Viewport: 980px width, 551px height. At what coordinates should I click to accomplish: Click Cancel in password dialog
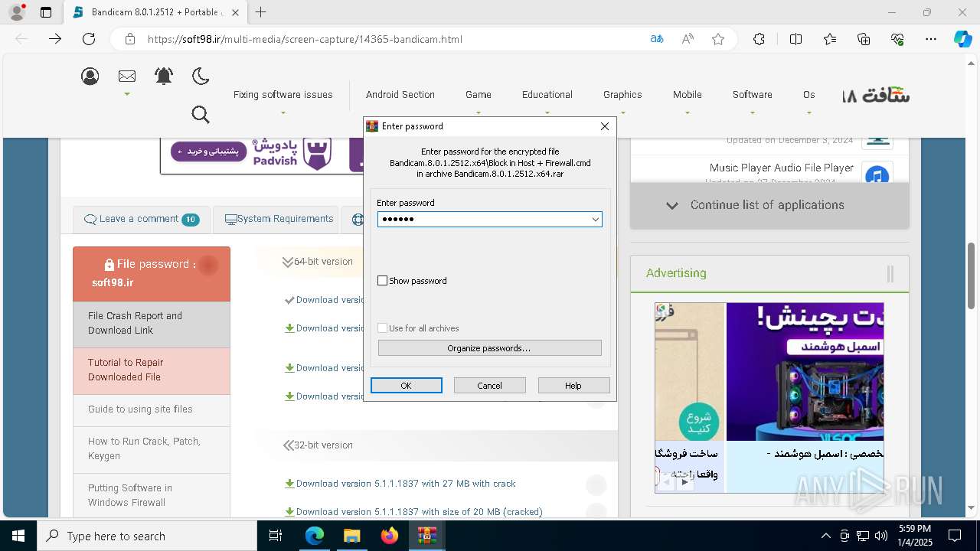pos(490,386)
